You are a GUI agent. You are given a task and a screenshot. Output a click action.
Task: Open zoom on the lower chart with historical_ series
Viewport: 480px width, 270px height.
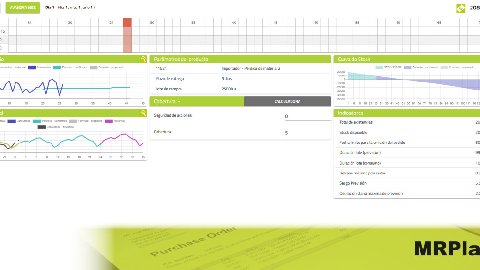coord(143,113)
